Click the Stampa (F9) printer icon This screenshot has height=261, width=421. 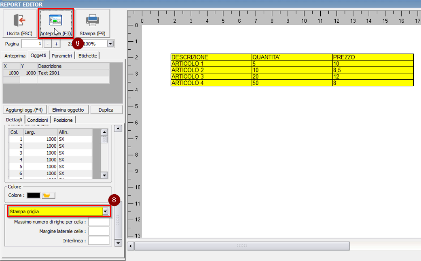point(92,20)
